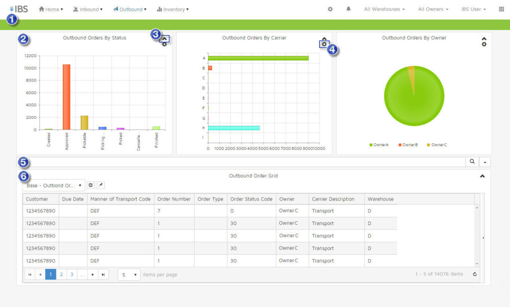Open the apps grid icon
The height and width of the screenshot is (307, 510).
tap(501, 9)
